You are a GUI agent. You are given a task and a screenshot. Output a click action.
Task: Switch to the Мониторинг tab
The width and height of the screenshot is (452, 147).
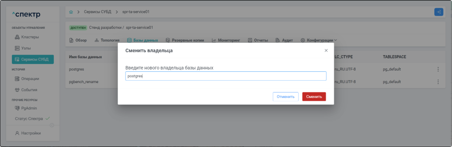(x=226, y=40)
